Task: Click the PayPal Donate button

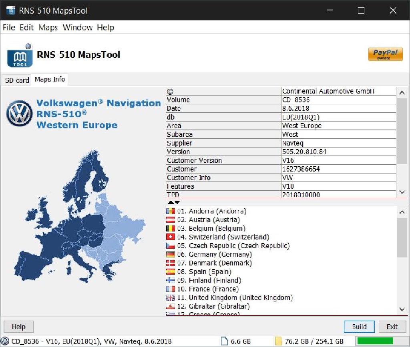Action: point(385,54)
